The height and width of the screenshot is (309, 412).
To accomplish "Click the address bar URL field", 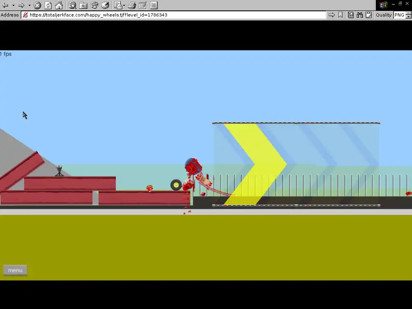I will (174, 15).
